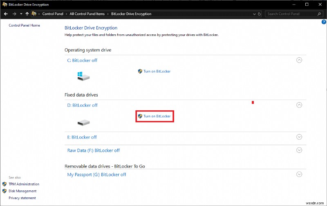Click Raw Data (F:) BitLocker off heading
This screenshot has width=327, height=206.
pos(94,150)
